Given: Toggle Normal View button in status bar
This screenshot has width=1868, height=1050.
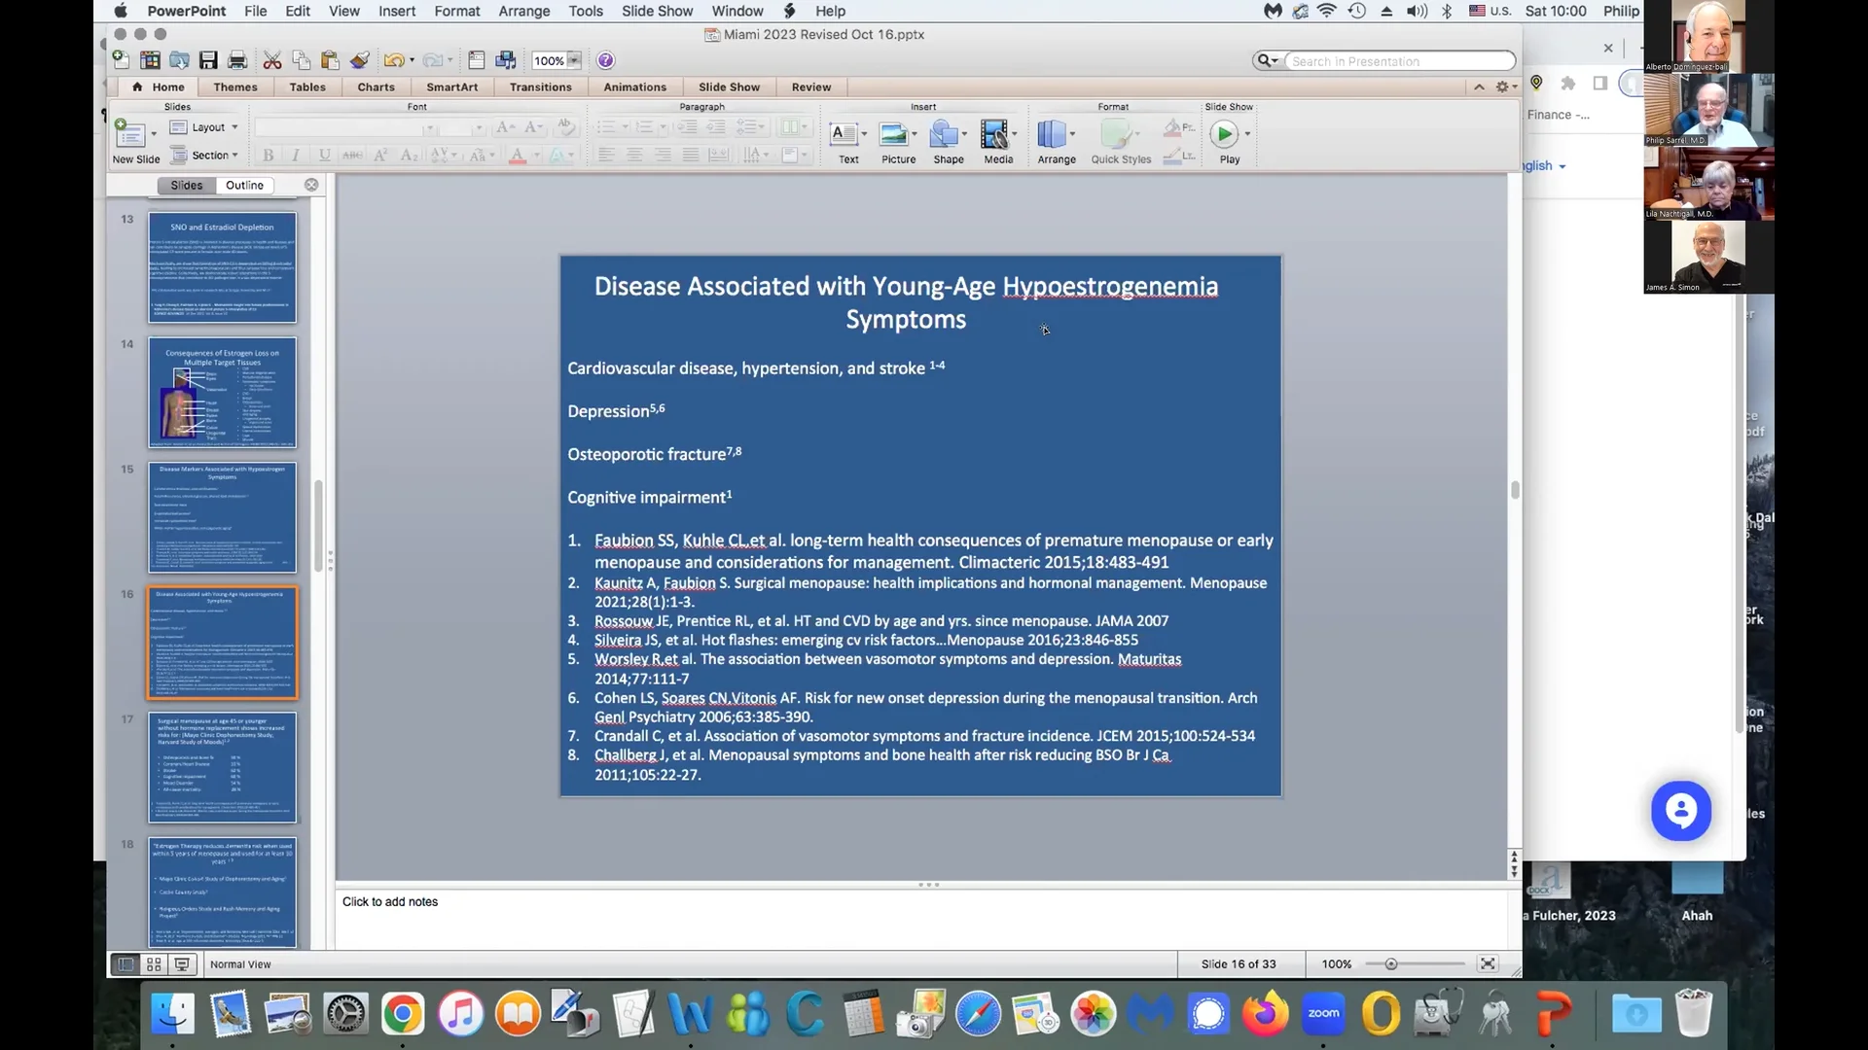Looking at the screenshot, I should pyautogui.click(x=126, y=964).
